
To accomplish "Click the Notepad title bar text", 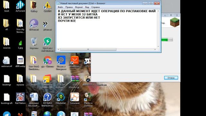I will click(x=83, y=3).
